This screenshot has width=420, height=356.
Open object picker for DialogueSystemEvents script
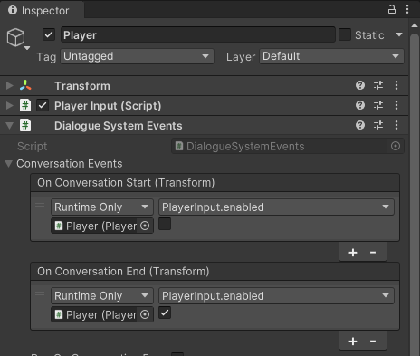[396, 146]
